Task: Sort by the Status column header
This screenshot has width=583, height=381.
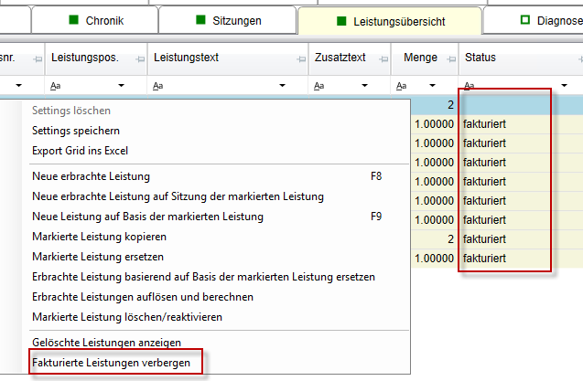Action: click(494, 58)
